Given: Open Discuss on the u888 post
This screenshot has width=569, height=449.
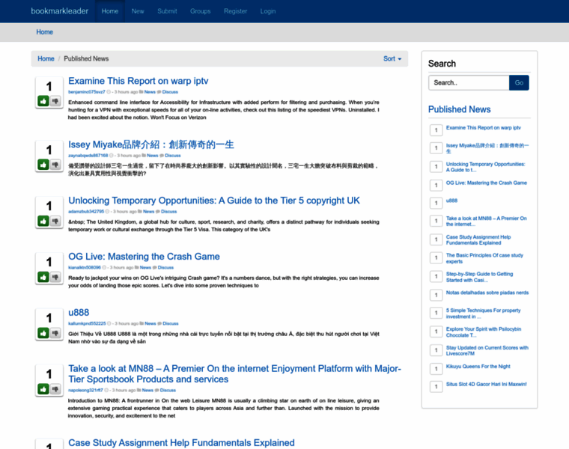Looking at the screenshot, I should coord(171,323).
